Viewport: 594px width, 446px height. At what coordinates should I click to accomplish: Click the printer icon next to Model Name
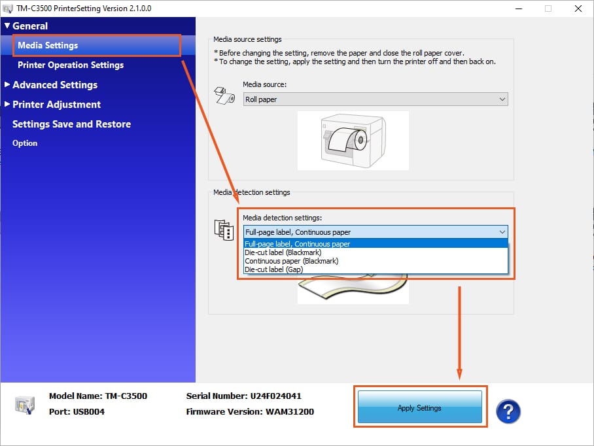pyautogui.click(x=25, y=404)
